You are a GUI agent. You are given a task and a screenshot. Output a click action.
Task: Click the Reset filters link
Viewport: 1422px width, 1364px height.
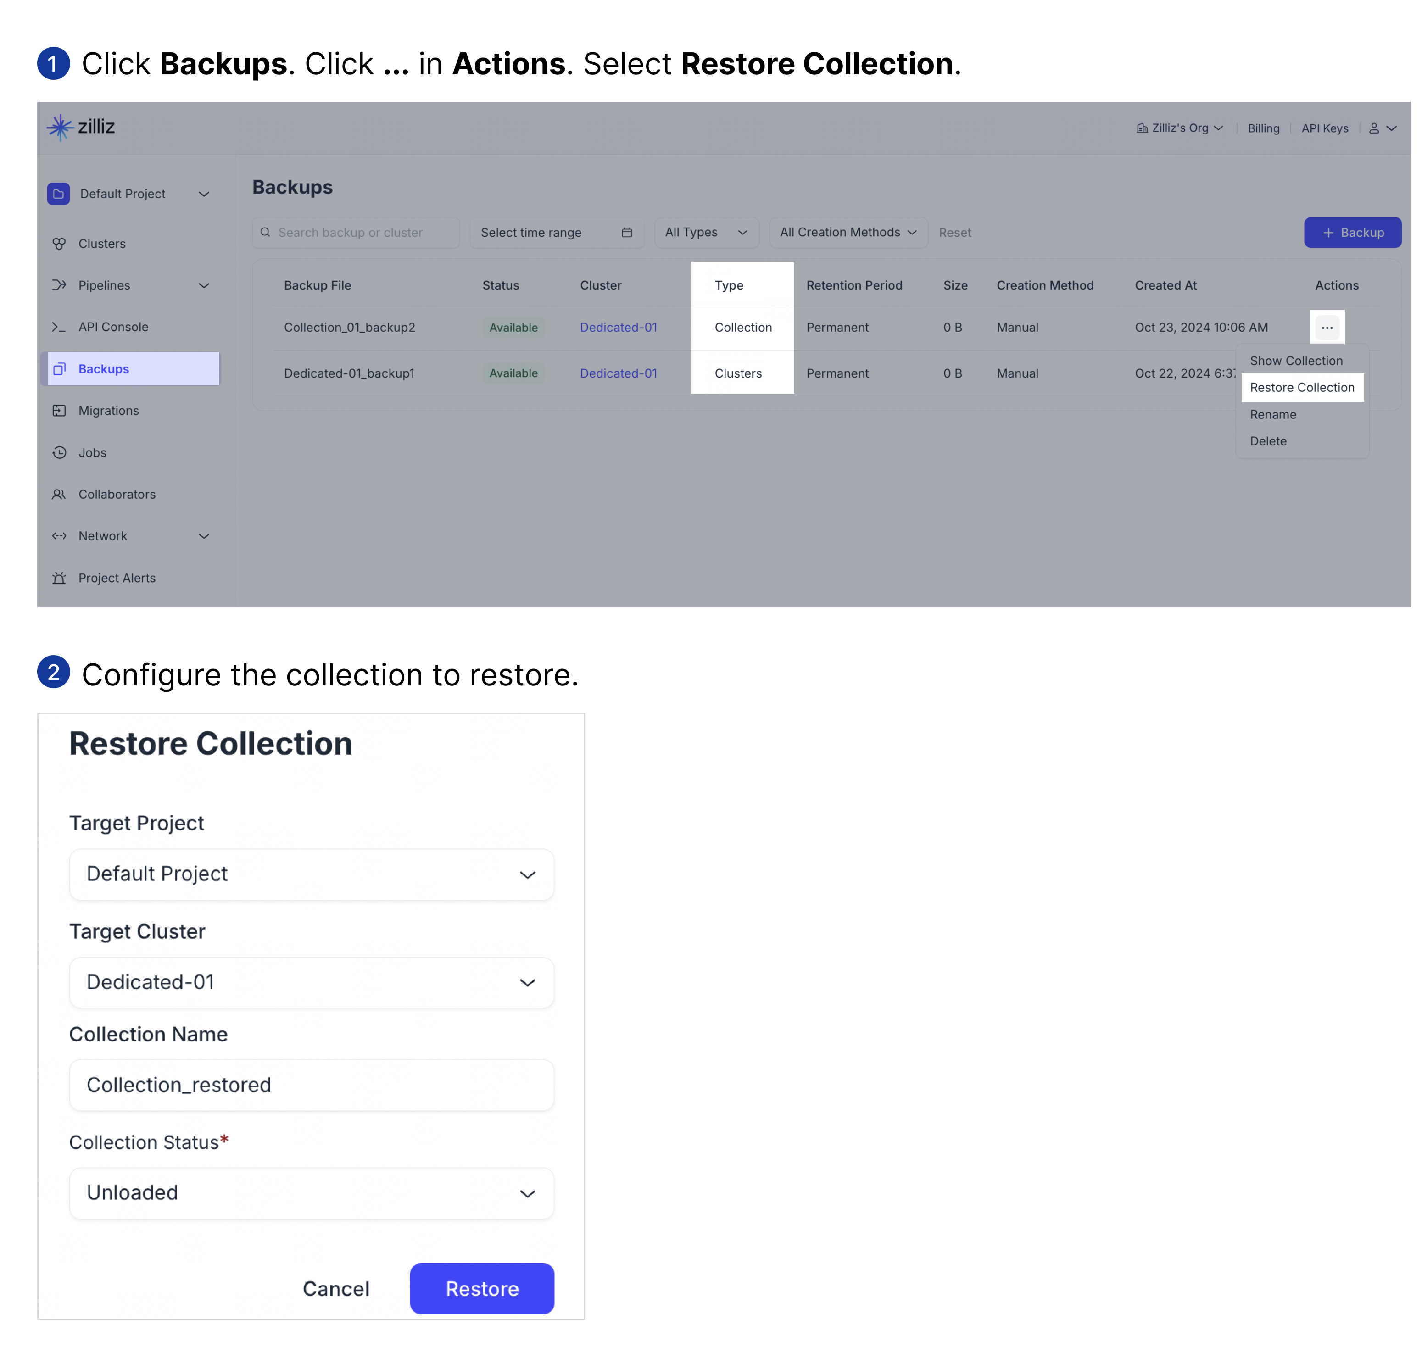point(955,232)
